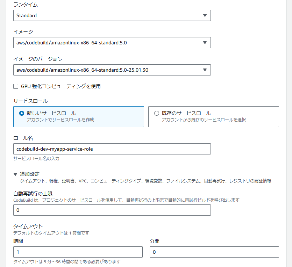Screen dimensions: 292x267
Task: Click the timeout 分間 input field
Action: [x=214, y=252]
